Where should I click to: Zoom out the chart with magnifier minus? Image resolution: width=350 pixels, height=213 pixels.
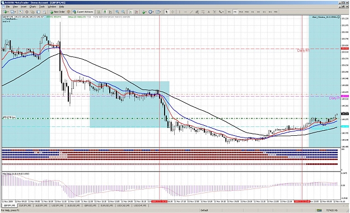[x=123, y=12]
